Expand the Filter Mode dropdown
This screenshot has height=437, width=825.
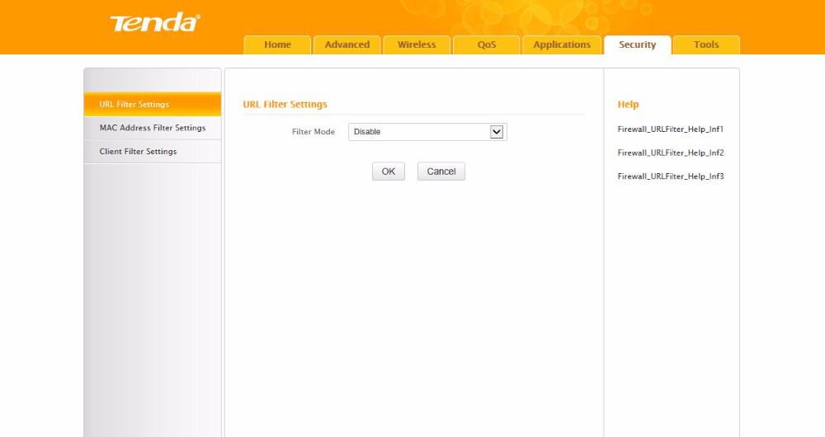pos(427,132)
